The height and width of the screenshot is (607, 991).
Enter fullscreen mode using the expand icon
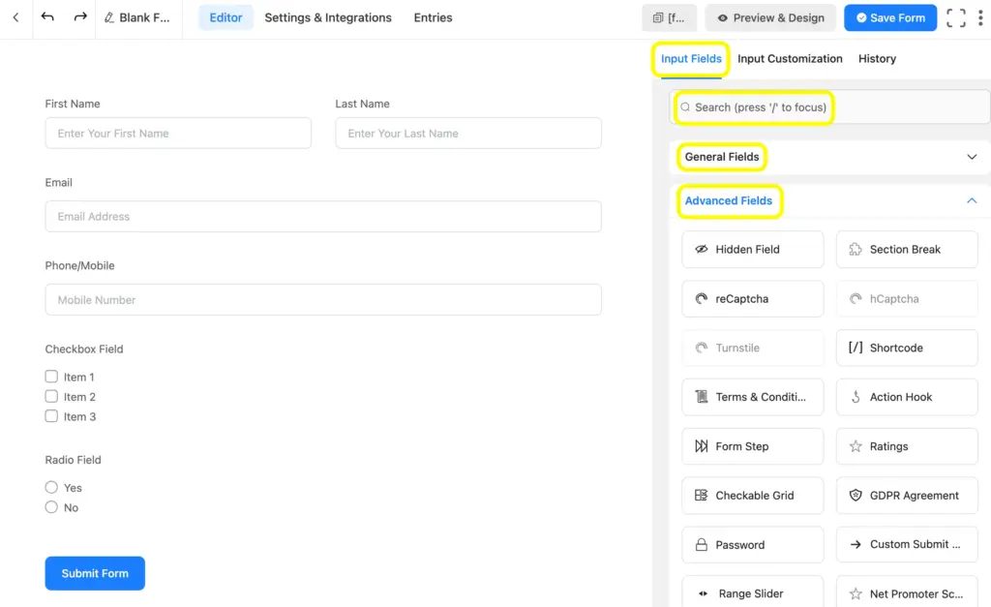click(x=954, y=17)
